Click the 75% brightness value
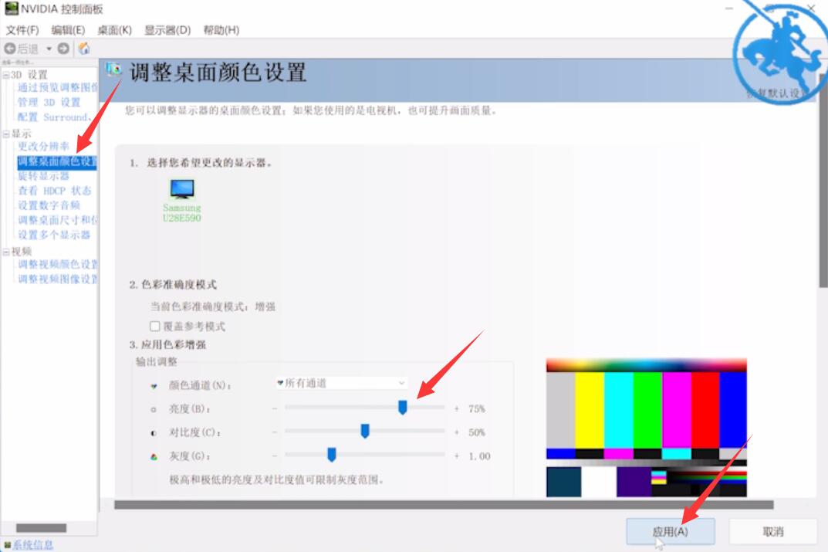The height and width of the screenshot is (552, 828). (476, 408)
